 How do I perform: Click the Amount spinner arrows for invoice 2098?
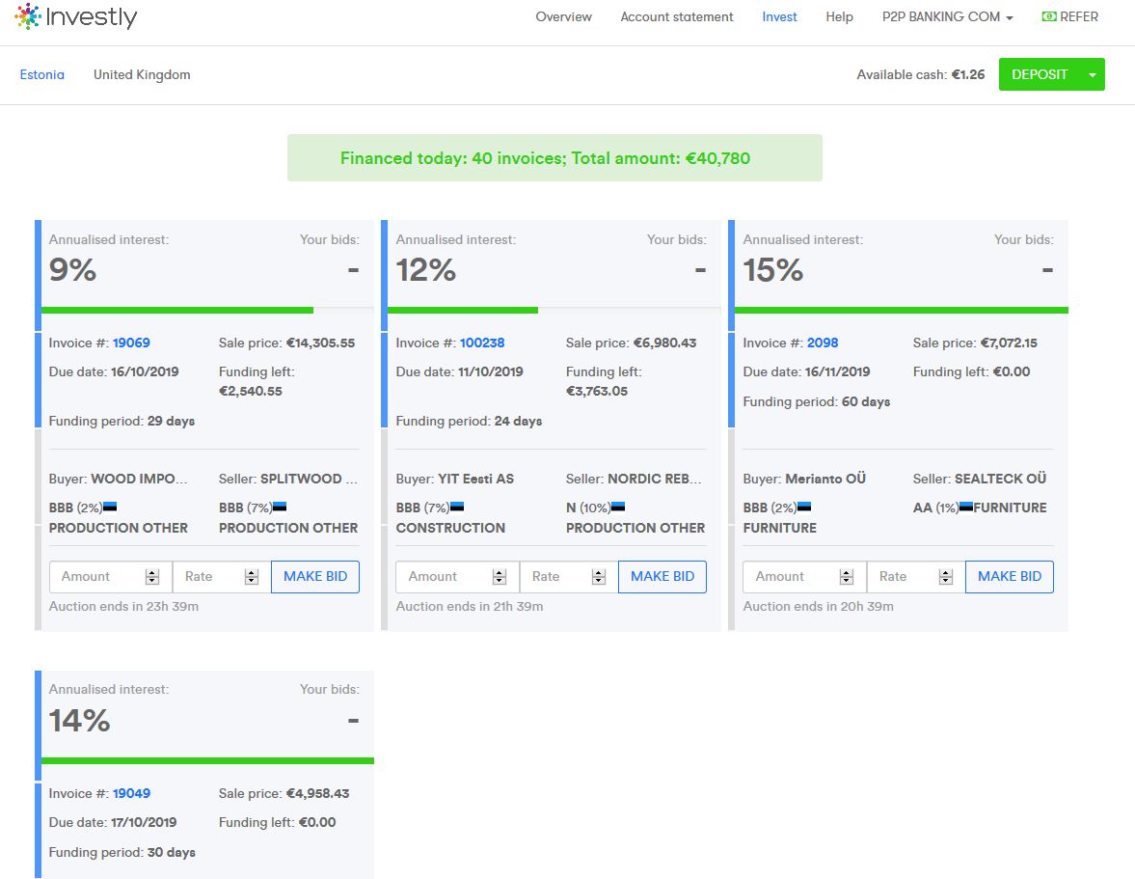846,576
